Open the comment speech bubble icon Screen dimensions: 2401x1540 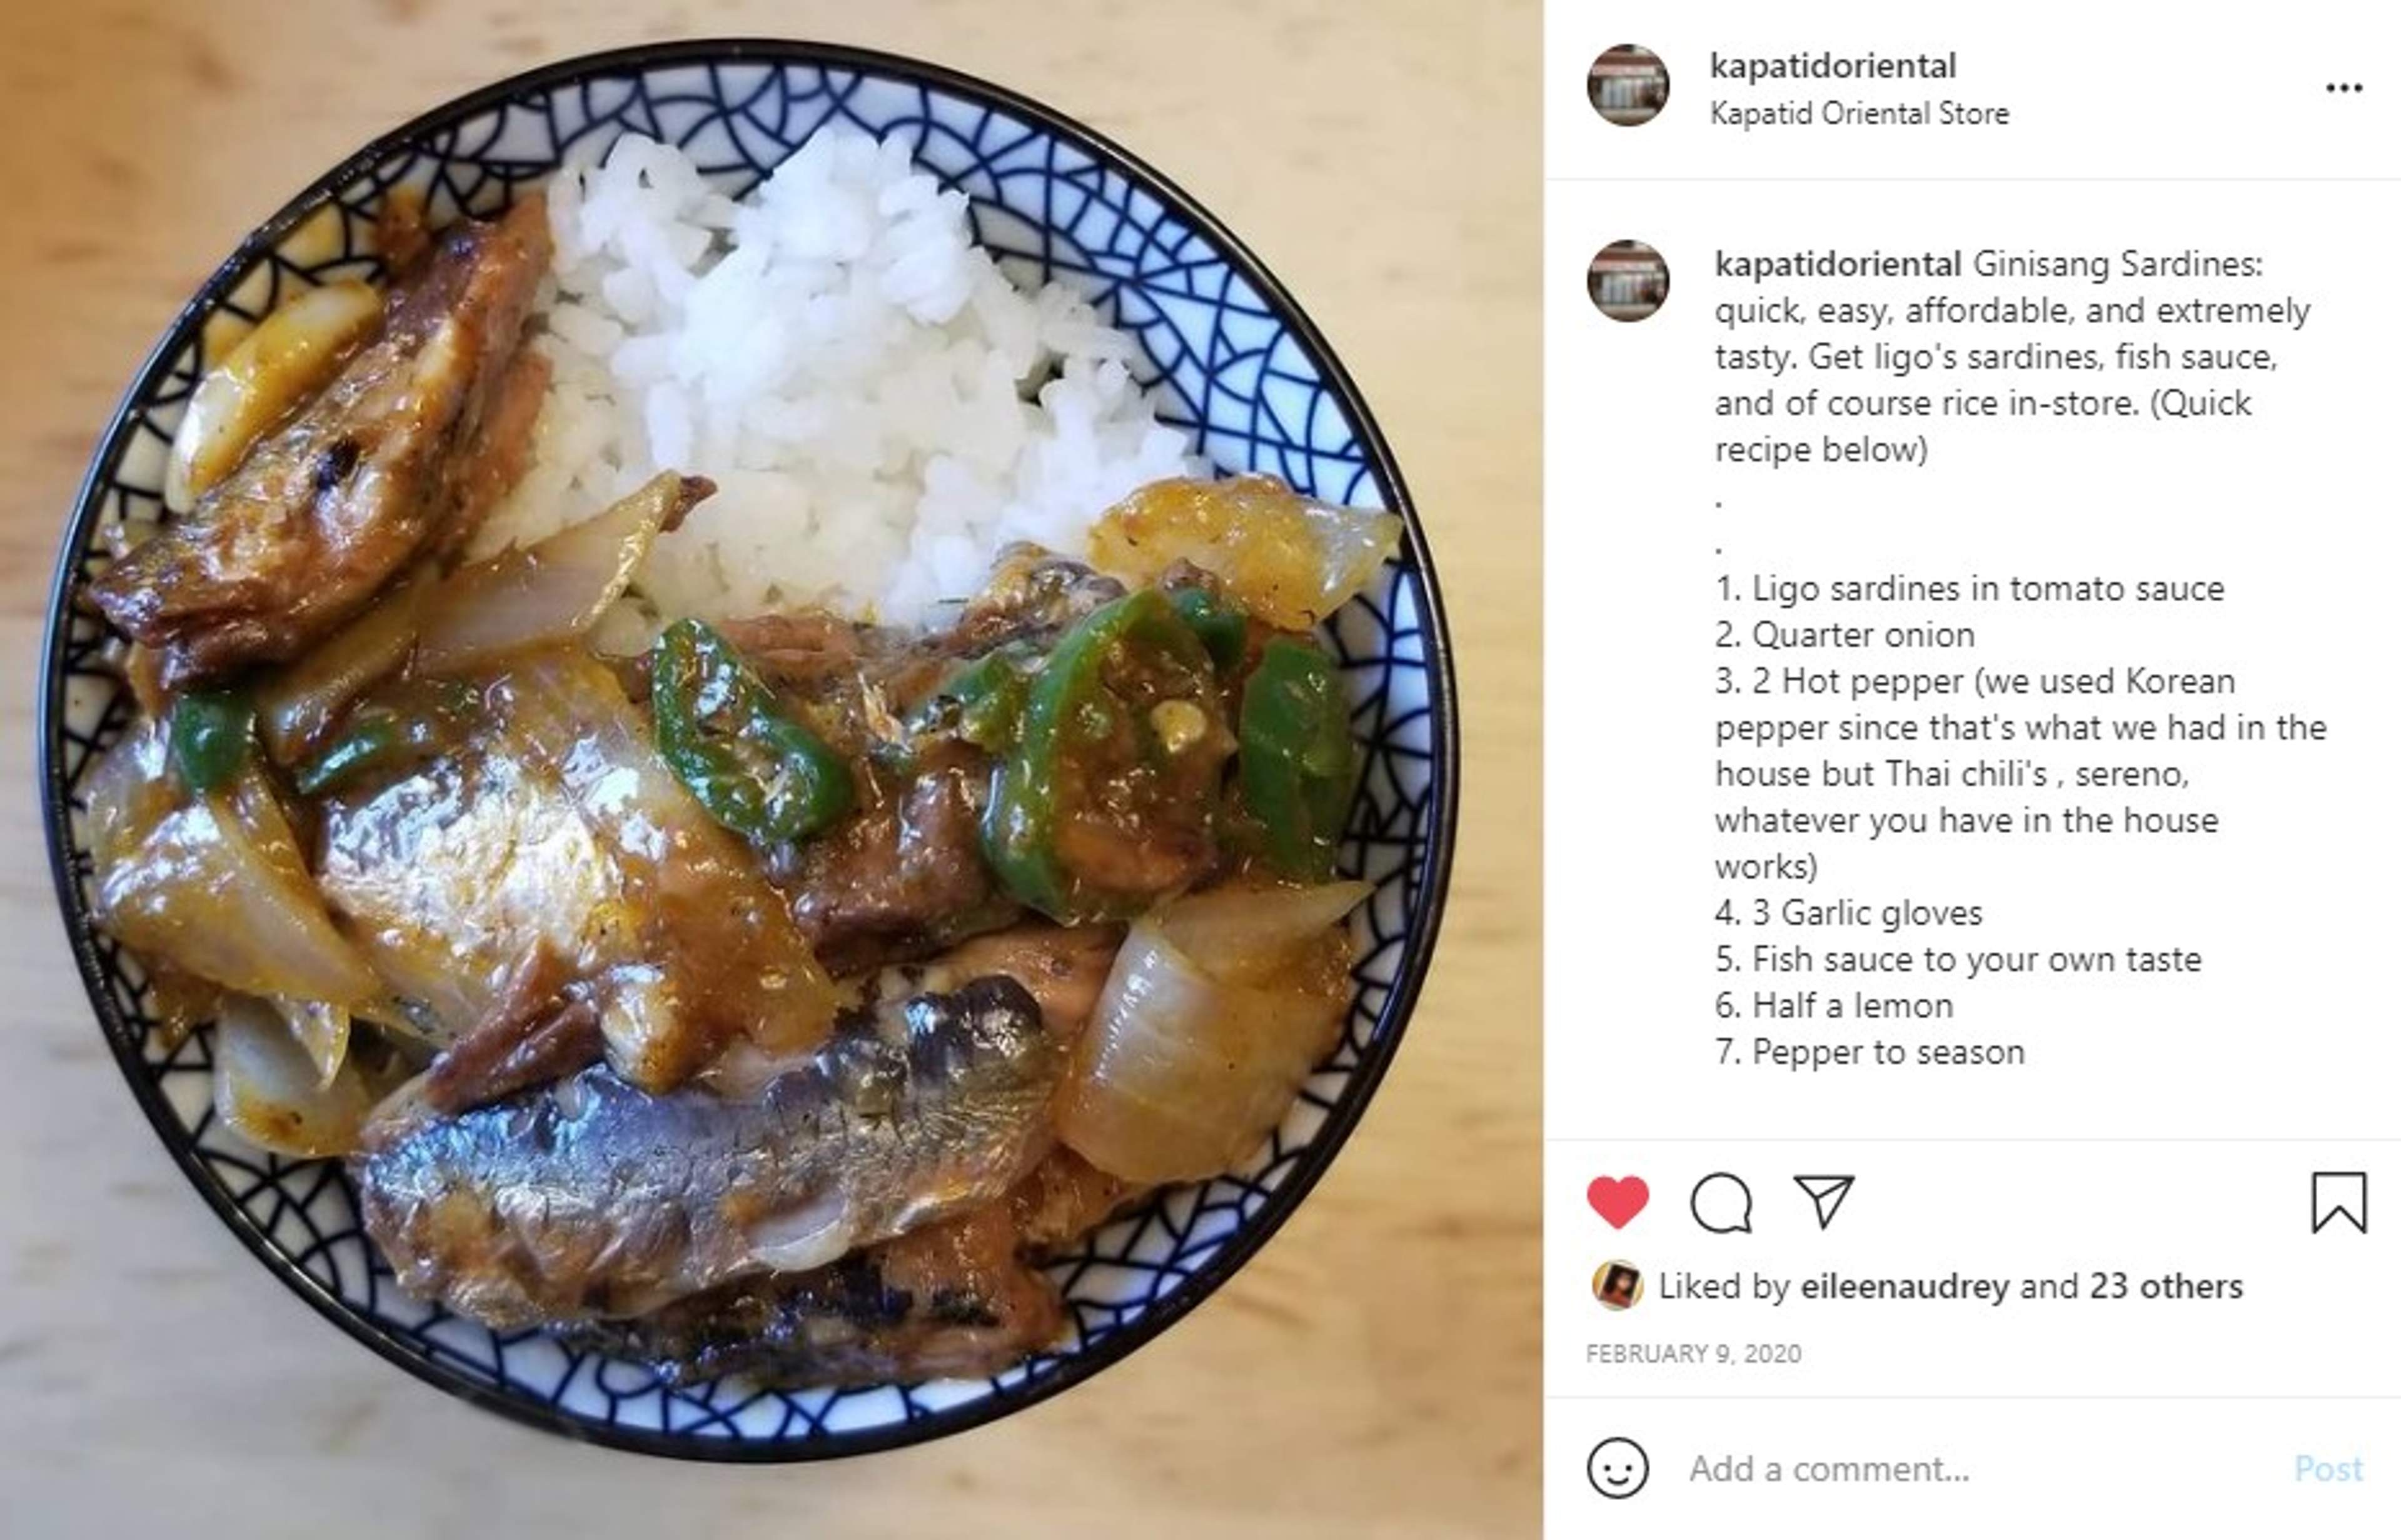pos(1721,1203)
